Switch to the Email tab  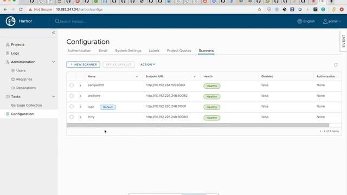pos(103,50)
